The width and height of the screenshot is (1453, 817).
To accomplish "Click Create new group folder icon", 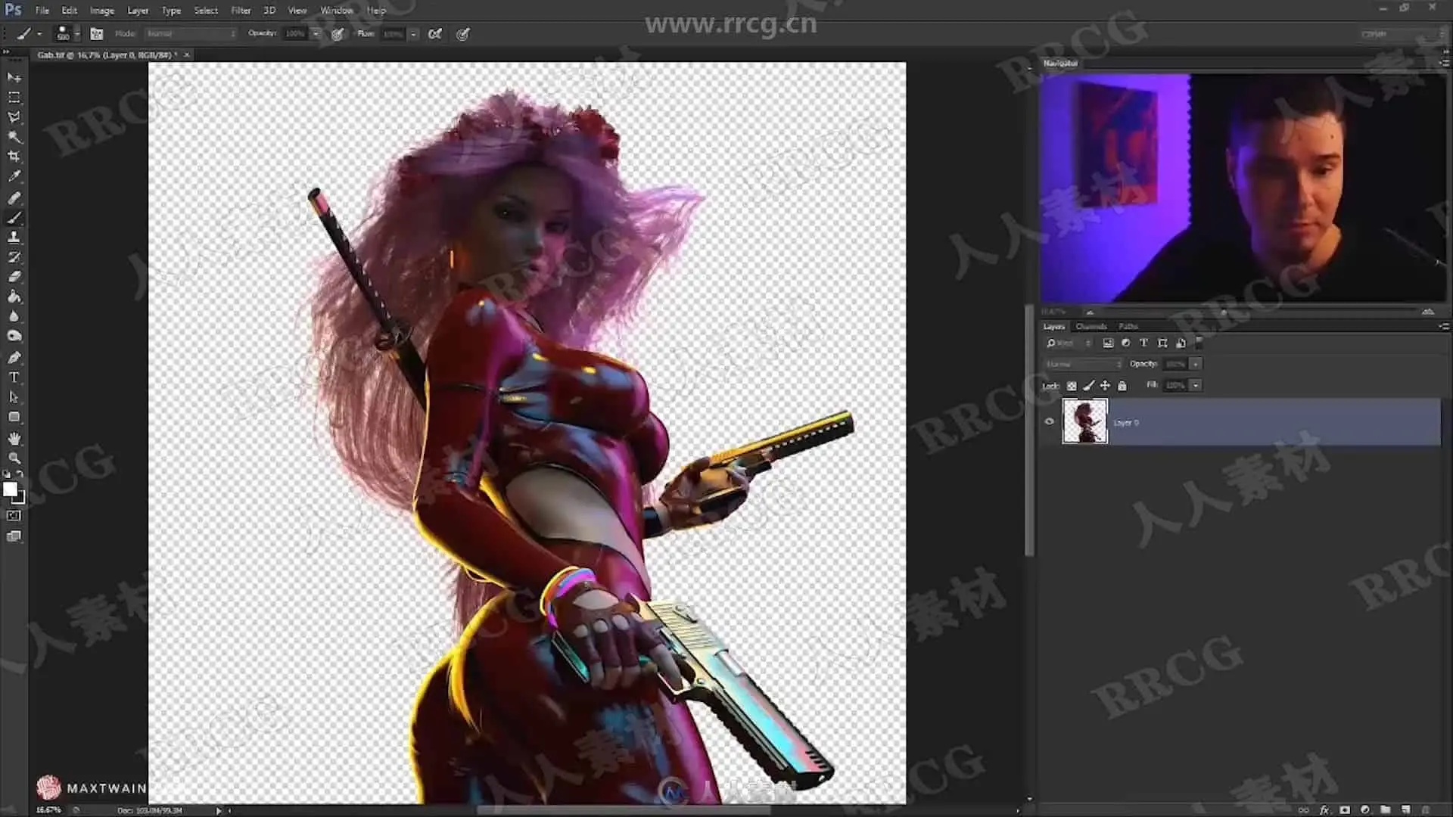I will 1385,809.
